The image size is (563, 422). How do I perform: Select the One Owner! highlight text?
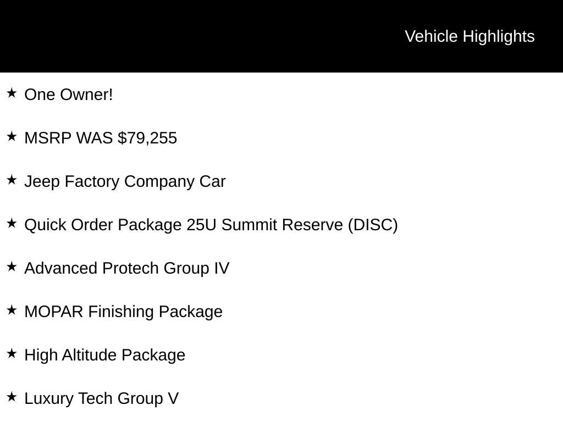[69, 95]
